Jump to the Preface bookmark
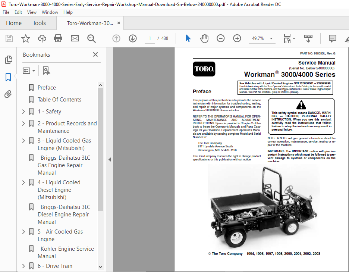349x272 pixels. [x=47, y=88]
